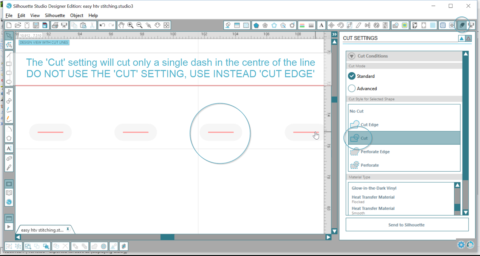Open the Cut Settings blade icon
Image resolution: width=480 pixels, height=256 pixels.
point(462,25)
